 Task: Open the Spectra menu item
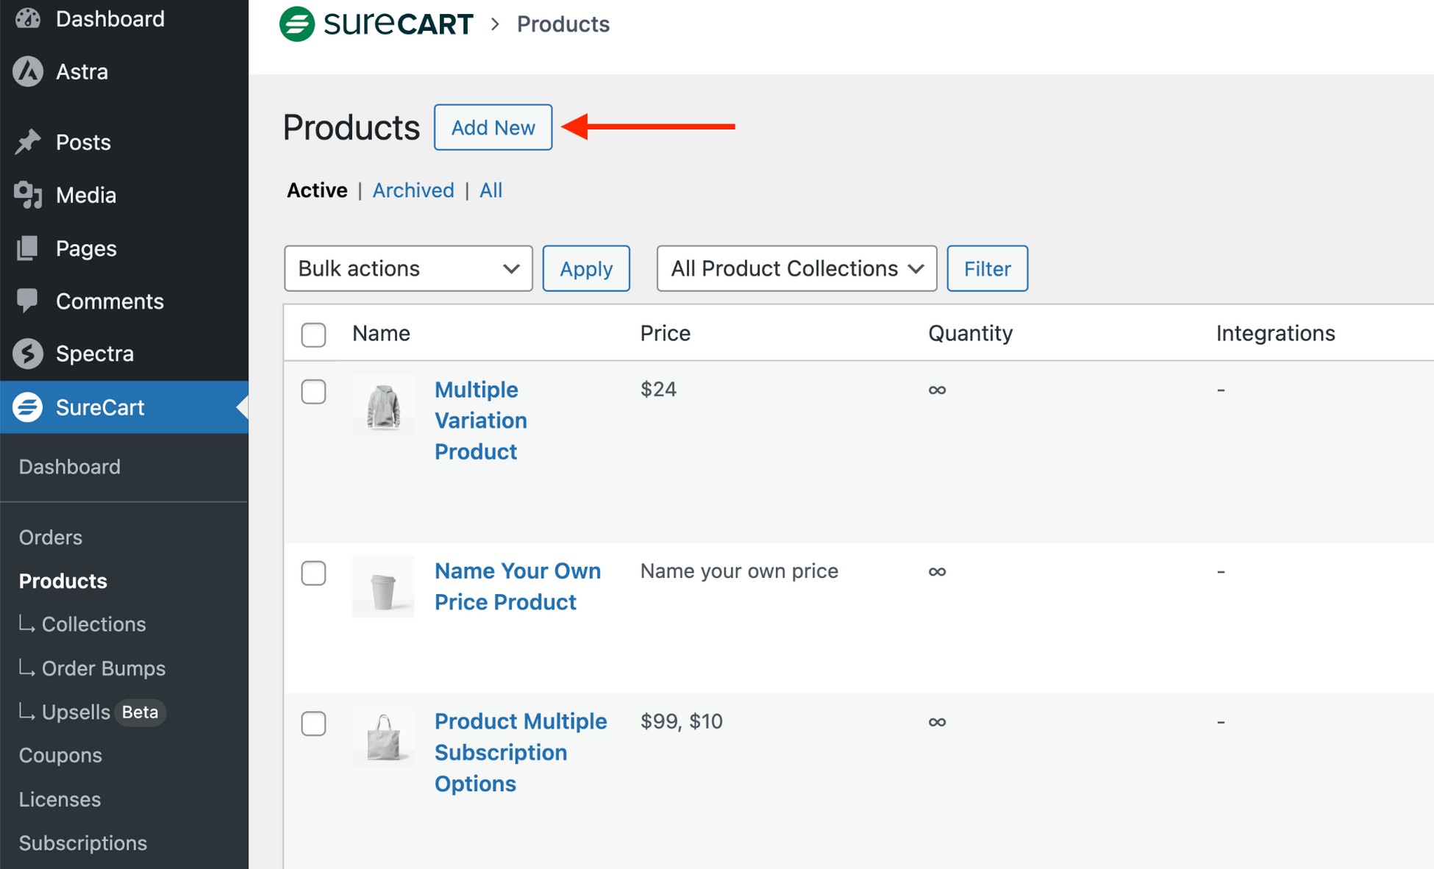124,354
